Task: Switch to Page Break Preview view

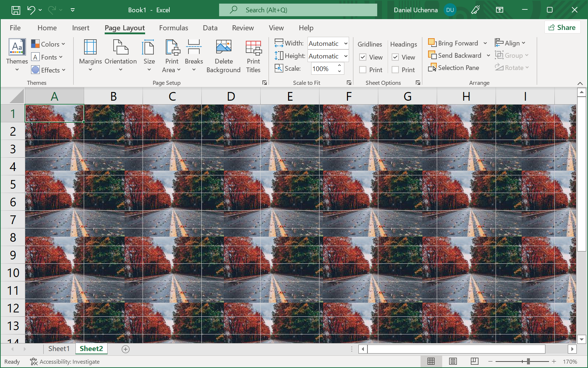Action: coord(474,361)
